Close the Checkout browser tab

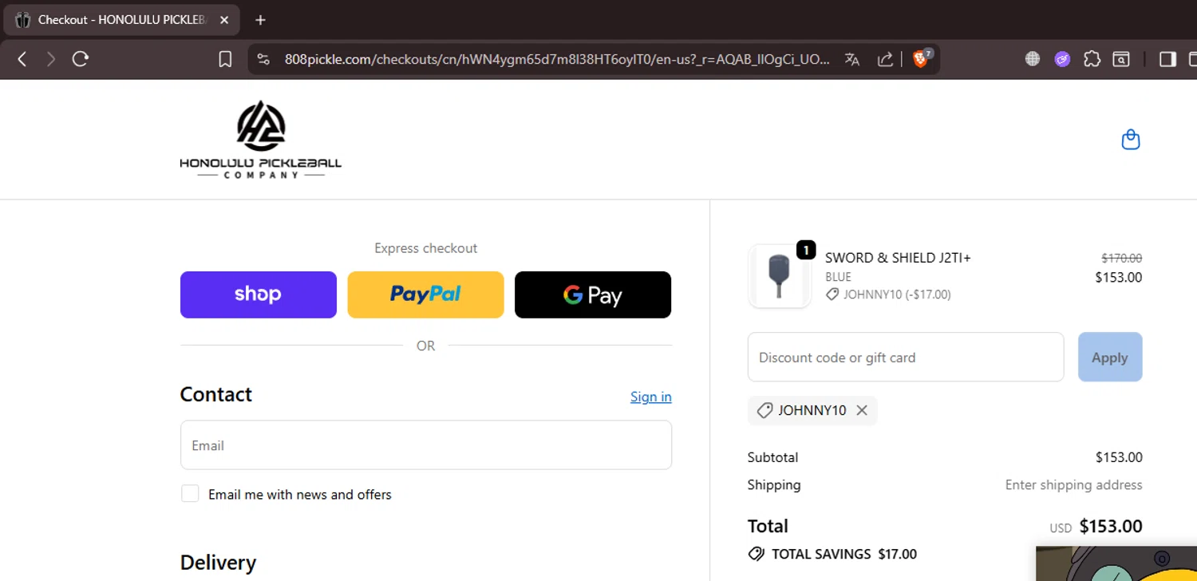click(224, 20)
